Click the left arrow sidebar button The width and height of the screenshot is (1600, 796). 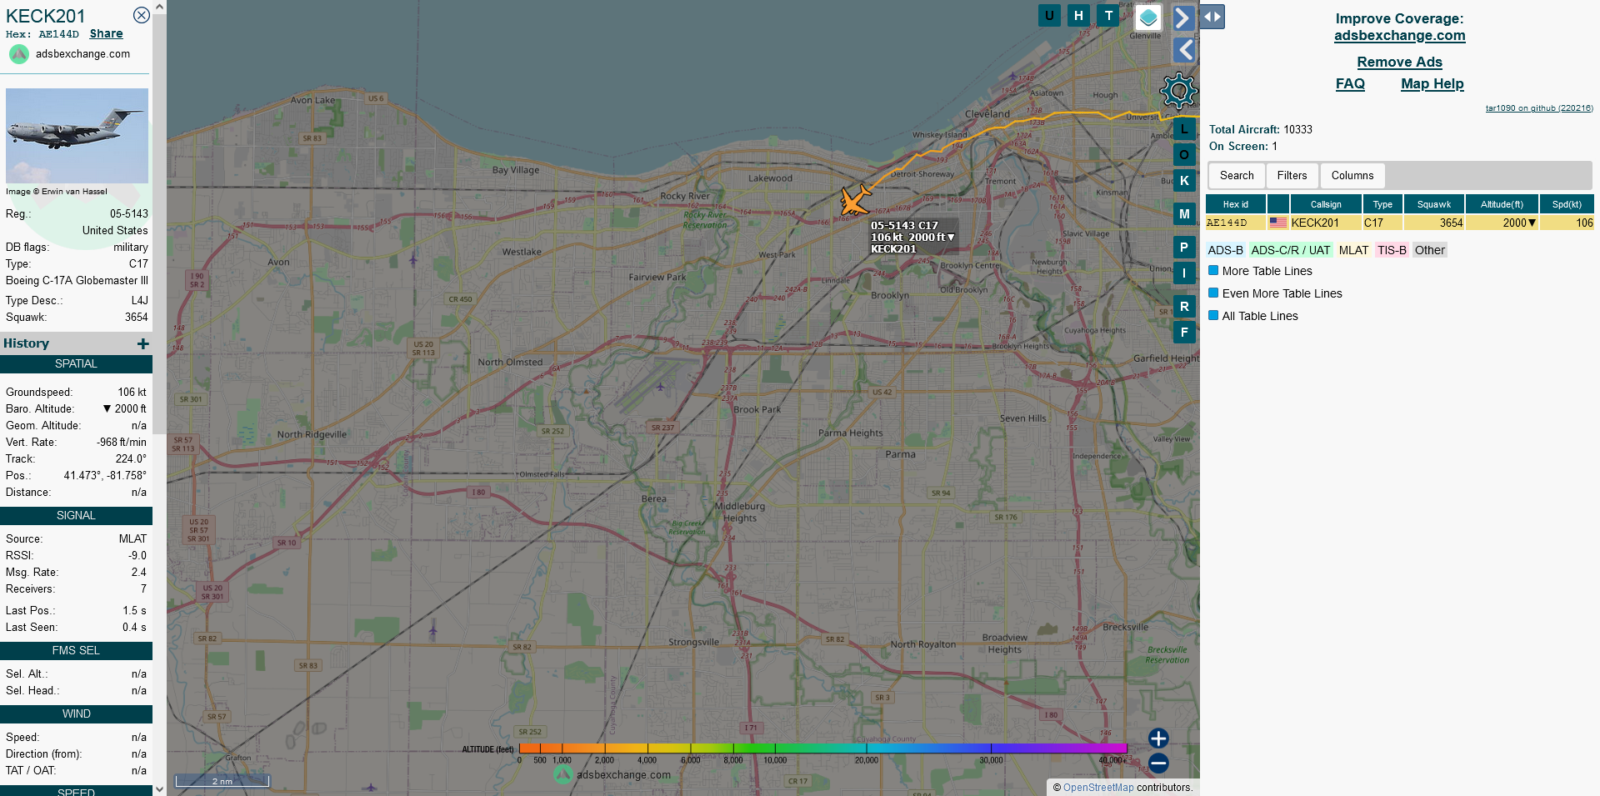[1184, 50]
